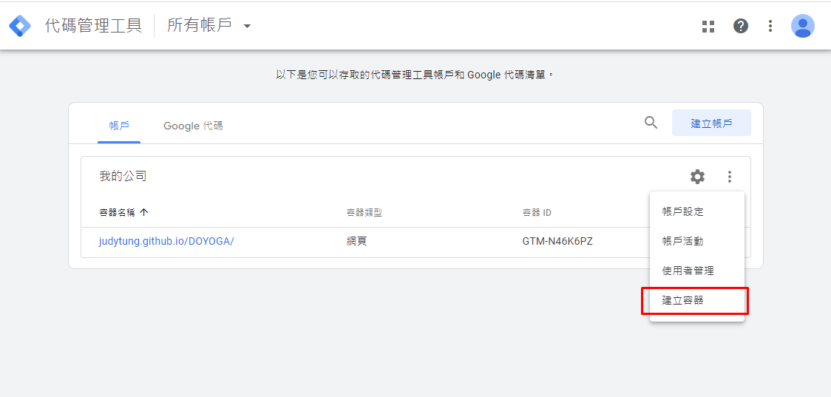The width and height of the screenshot is (831, 397).
Task: Switch to the 帳戶 tab
Action: [x=119, y=126]
